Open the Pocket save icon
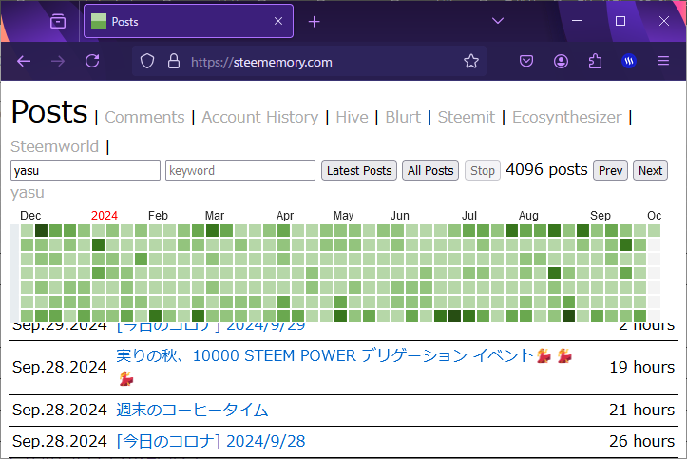The height and width of the screenshot is (459, 687). 526,62
